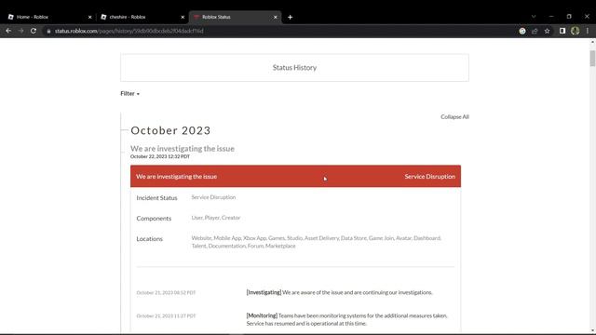Click the page vertical scrollbar thumb
596x335 pixels.
pos(592,59)
